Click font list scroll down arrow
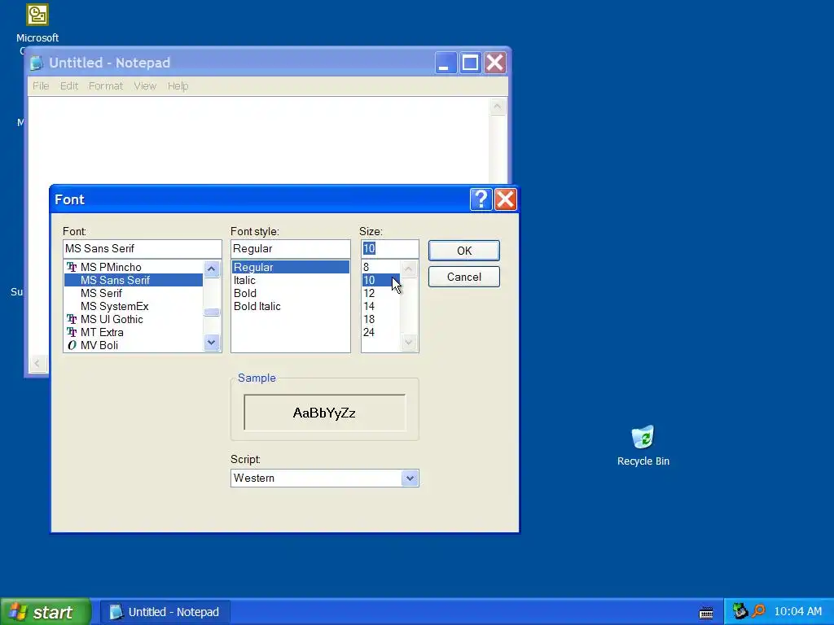834x625 pixels. (x=212, y=343)
